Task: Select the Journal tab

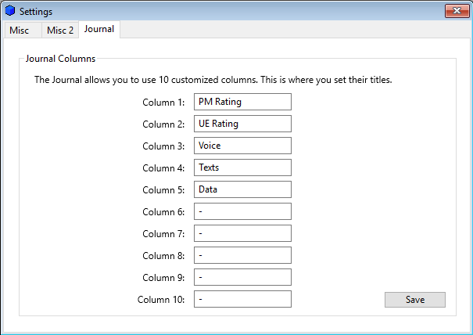Action: 99,29
